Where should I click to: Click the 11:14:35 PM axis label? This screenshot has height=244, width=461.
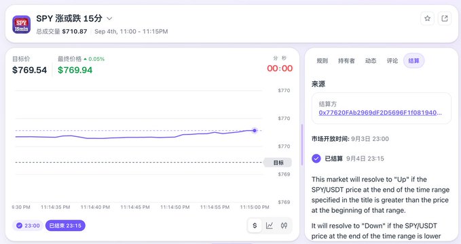coord(55,207)
